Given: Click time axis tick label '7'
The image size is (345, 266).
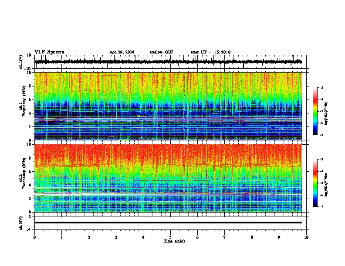Looking at the screenshot, I should pos(225,237).
